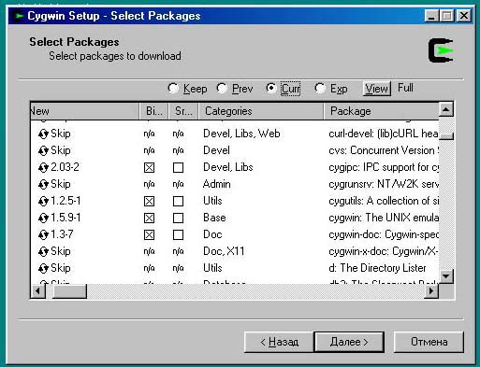
Task: Cycle version icon of cygrunsrv row
Action: tap(43, 185)
